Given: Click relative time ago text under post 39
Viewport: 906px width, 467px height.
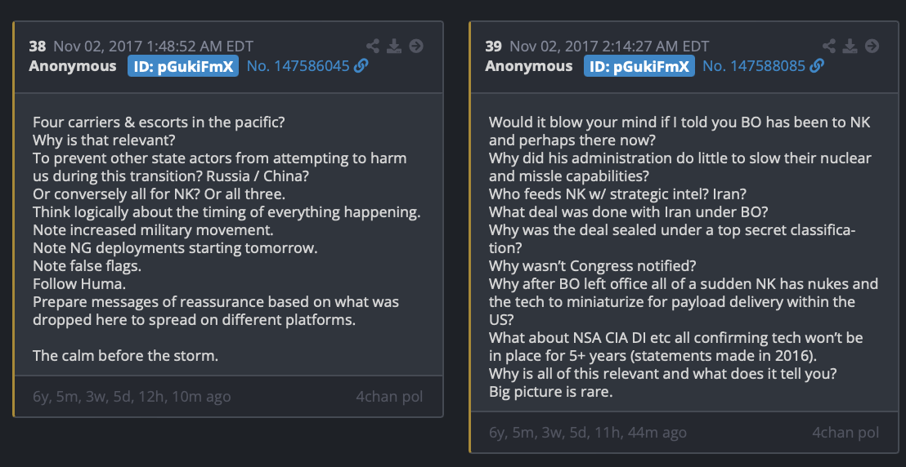Looking at the screenshot, I should (588, 433).
